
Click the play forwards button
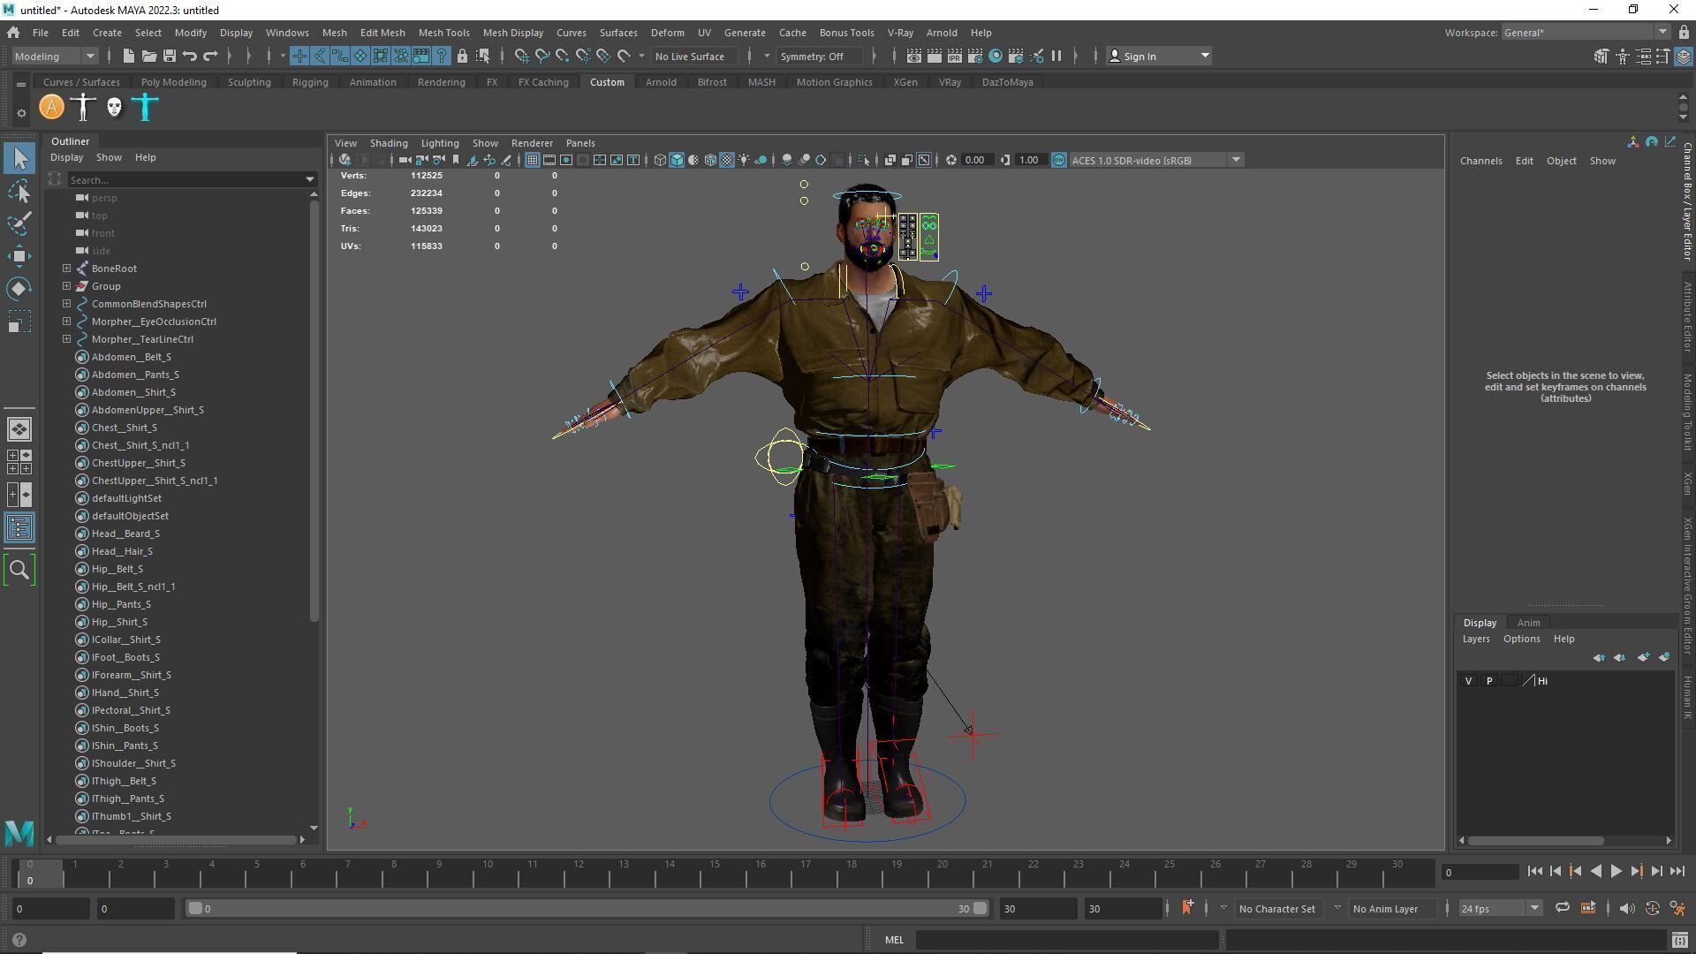tap(1616, 872)
